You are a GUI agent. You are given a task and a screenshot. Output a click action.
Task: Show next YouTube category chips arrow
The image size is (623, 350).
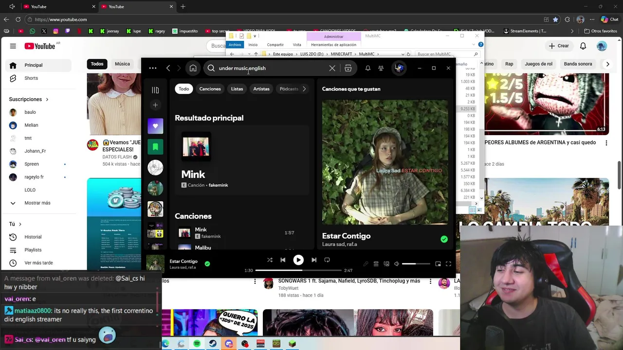coord(607,64)
